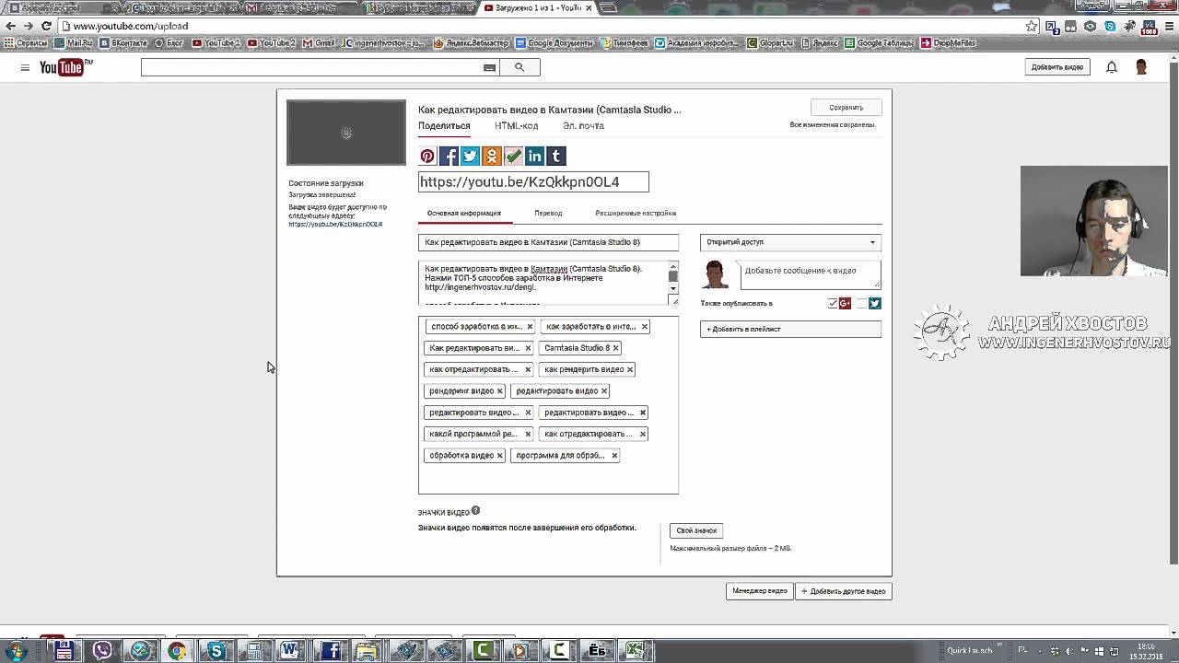1179x663 pixels.
Task: Click the description box scrollbar
Action: pos(673,279)
